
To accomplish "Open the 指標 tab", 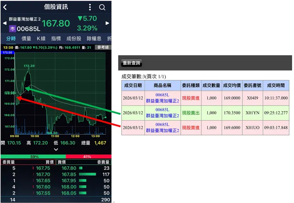I will [x=56, y=39].
